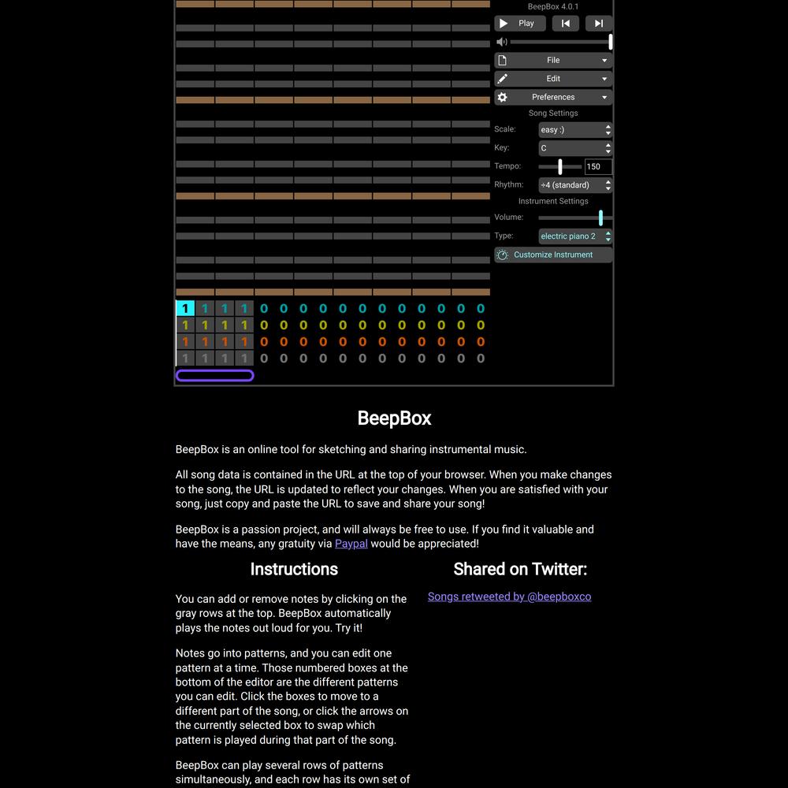Click the Type: label
This screenshot has height=788, width=788.
(504, 236)
